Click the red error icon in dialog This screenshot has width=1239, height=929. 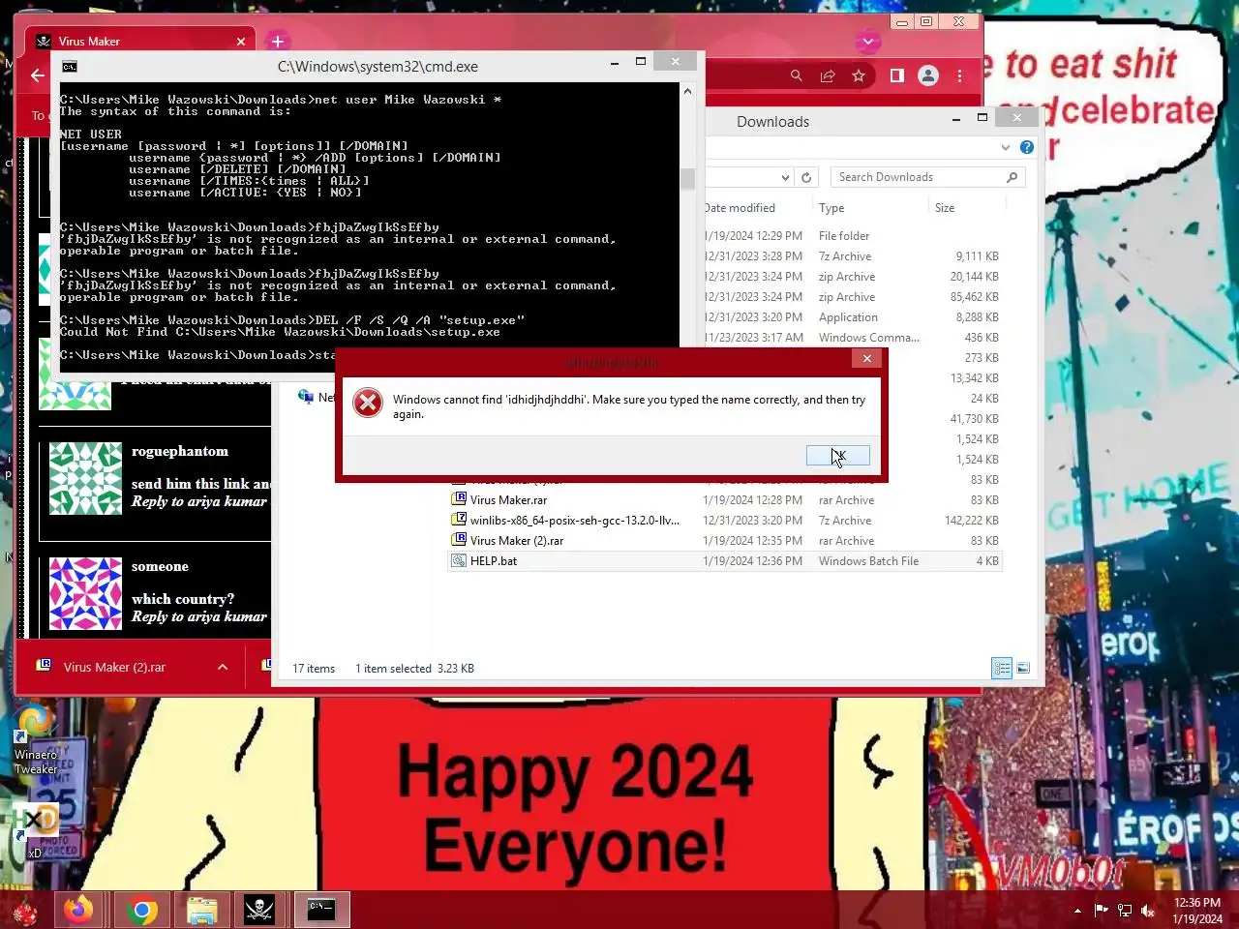coord(368,403)
